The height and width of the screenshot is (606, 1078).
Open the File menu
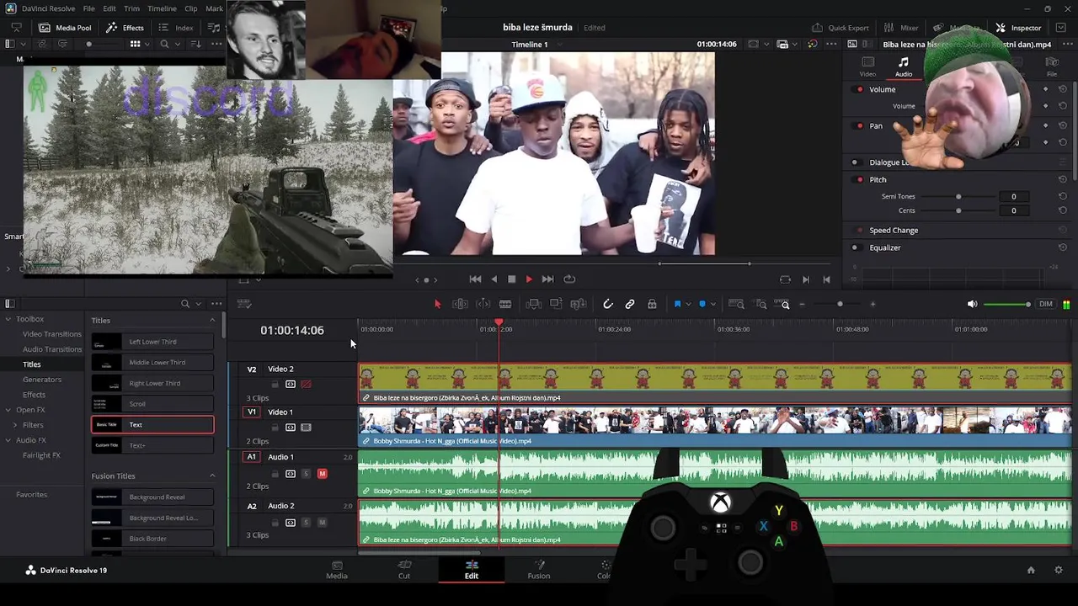tap(88, 8)
